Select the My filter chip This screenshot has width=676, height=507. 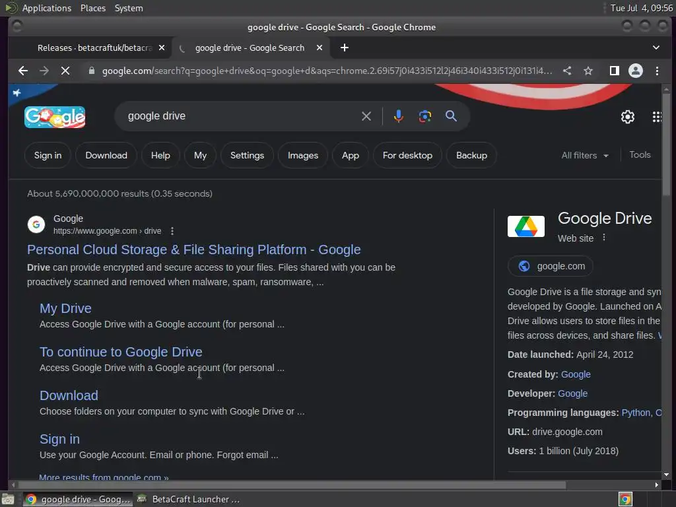coord(200,155)
